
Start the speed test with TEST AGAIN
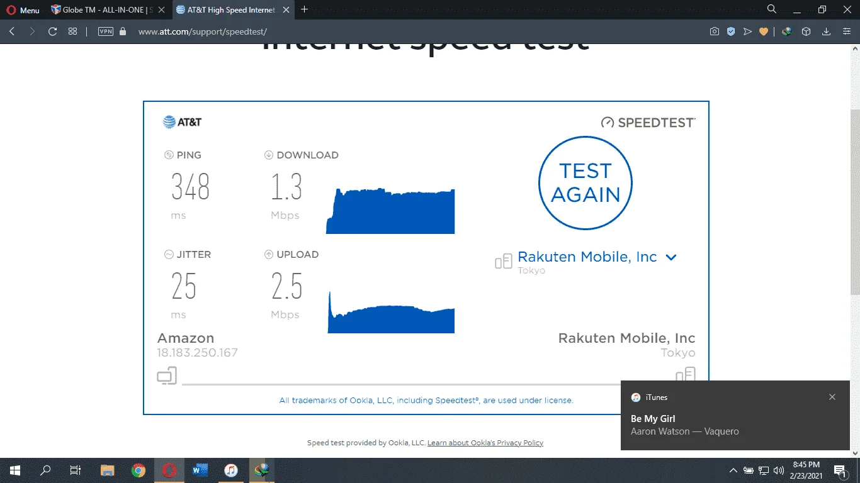[586, 183]
